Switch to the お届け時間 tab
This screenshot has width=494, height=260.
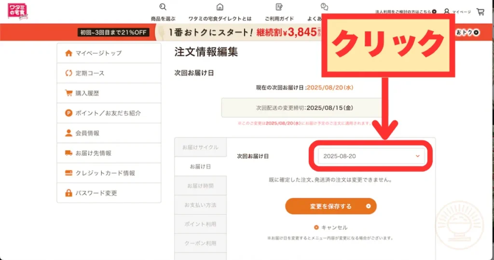tap(200, 186)
